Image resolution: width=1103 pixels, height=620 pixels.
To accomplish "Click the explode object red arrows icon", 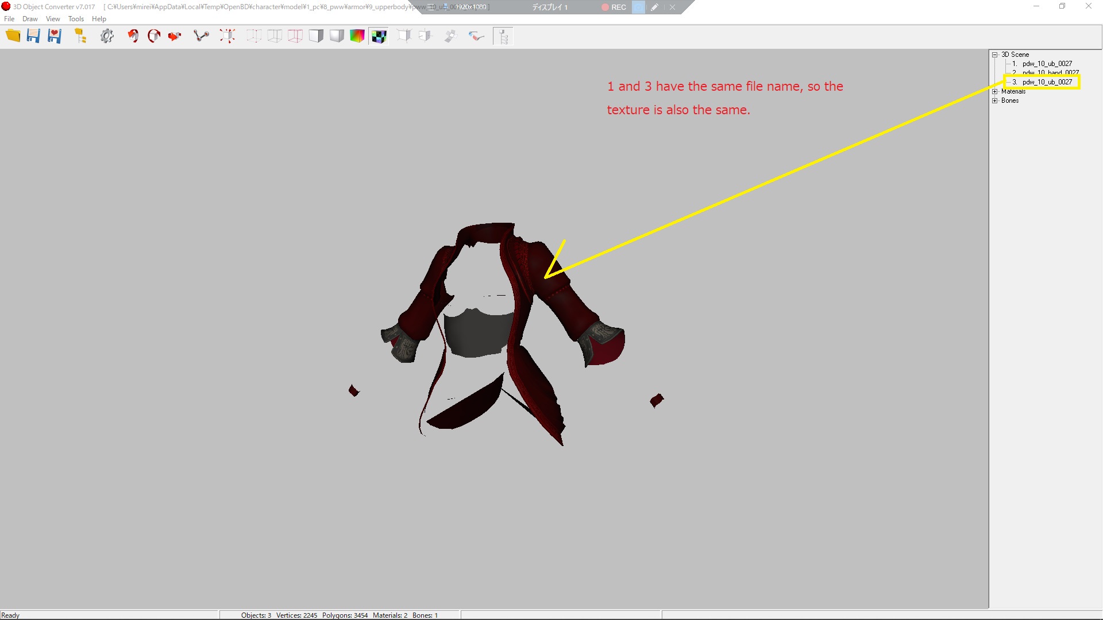I will pyautogui.click(x=227, y=36).
